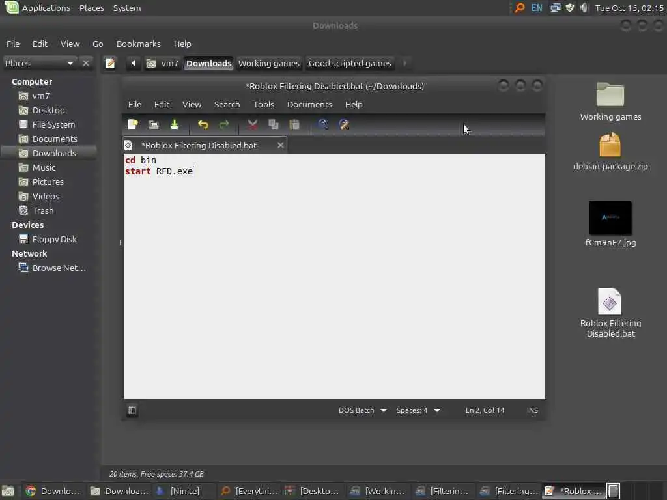Save the Roblox Filtering Disabled.bat document
This screenshot has width=667, height=500.
click(175, 124)
